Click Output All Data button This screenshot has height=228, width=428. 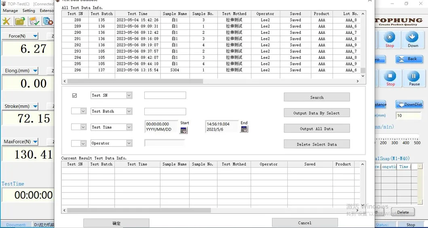pos(316,129)
